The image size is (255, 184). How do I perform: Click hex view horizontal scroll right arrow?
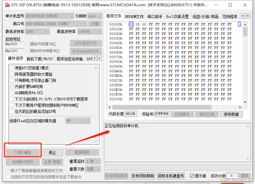(x=240, y=107)
